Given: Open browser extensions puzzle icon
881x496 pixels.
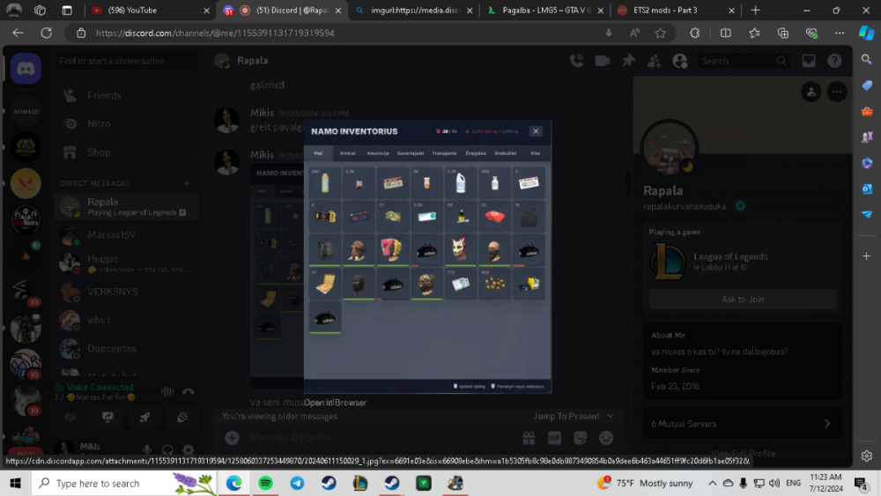Looking at the screenshot, I should (695, 33).
